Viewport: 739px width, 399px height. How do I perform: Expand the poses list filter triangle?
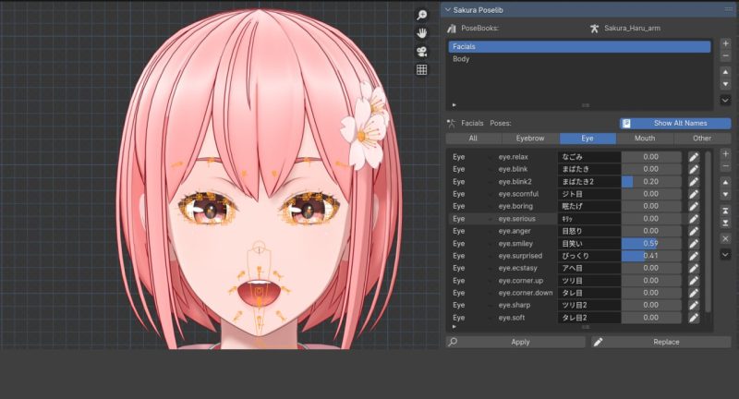pyautogui.click(x=454, y=326)
